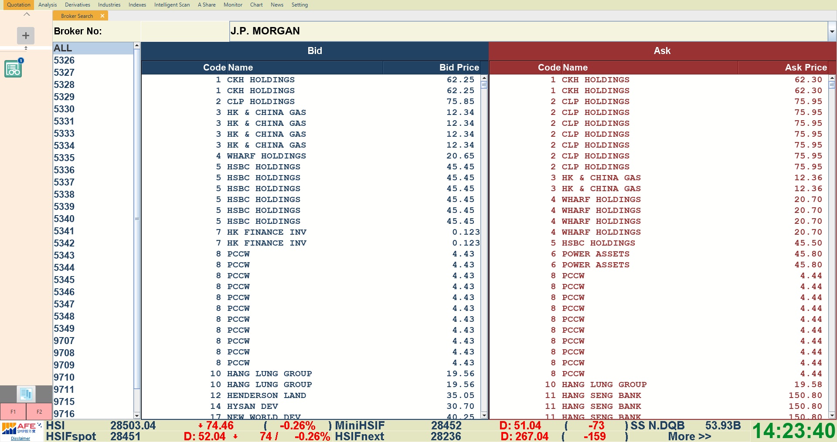Click the SS N.DQB turnover 53.93B
The image size is (837, 442).
click(x=723, y=425)
